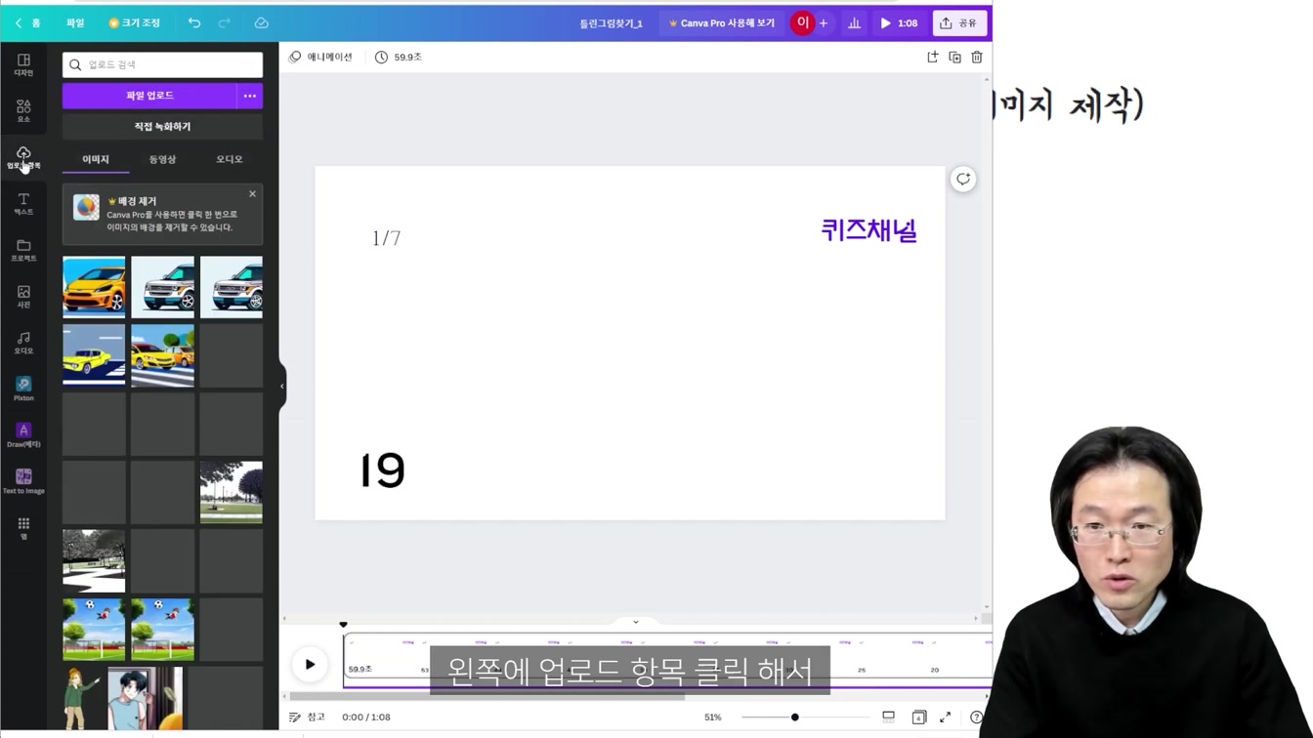Collapse the side panel with arrow handle
Screen dimensions: 1313x738
click(281, 387)
